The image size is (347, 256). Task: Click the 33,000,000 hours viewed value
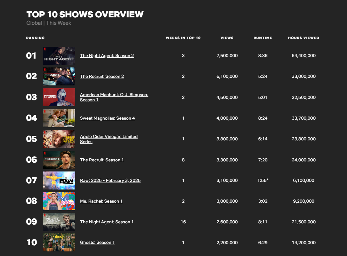(x=304, y=76)
